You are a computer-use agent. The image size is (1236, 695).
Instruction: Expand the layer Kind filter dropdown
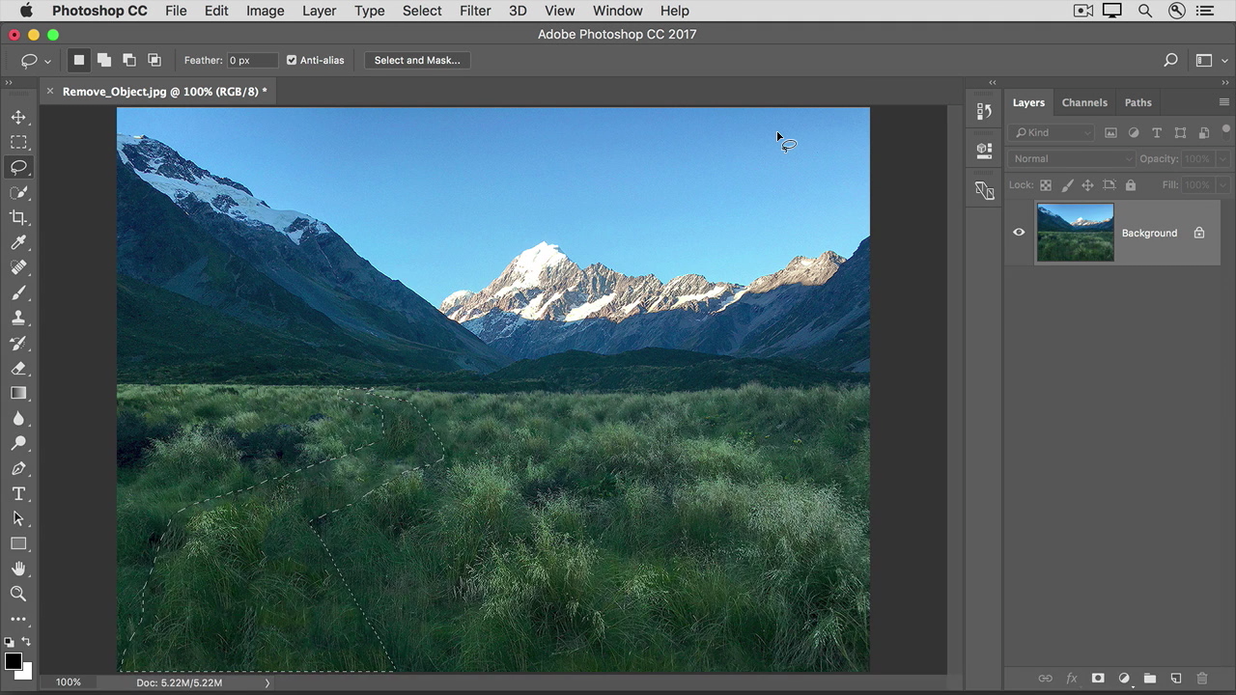tap(1052, 133)
